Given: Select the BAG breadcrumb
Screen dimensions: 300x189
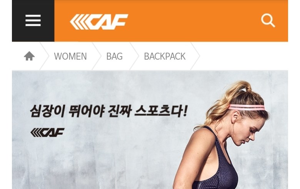Looking at the screenshot, I should click(114, 56).
